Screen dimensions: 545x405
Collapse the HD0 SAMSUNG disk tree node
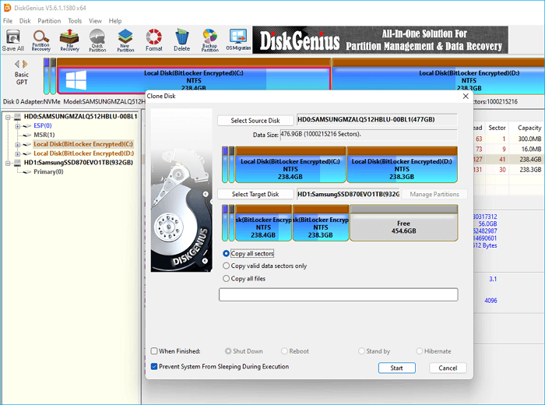pyautogui.click(x=8, y=117)
